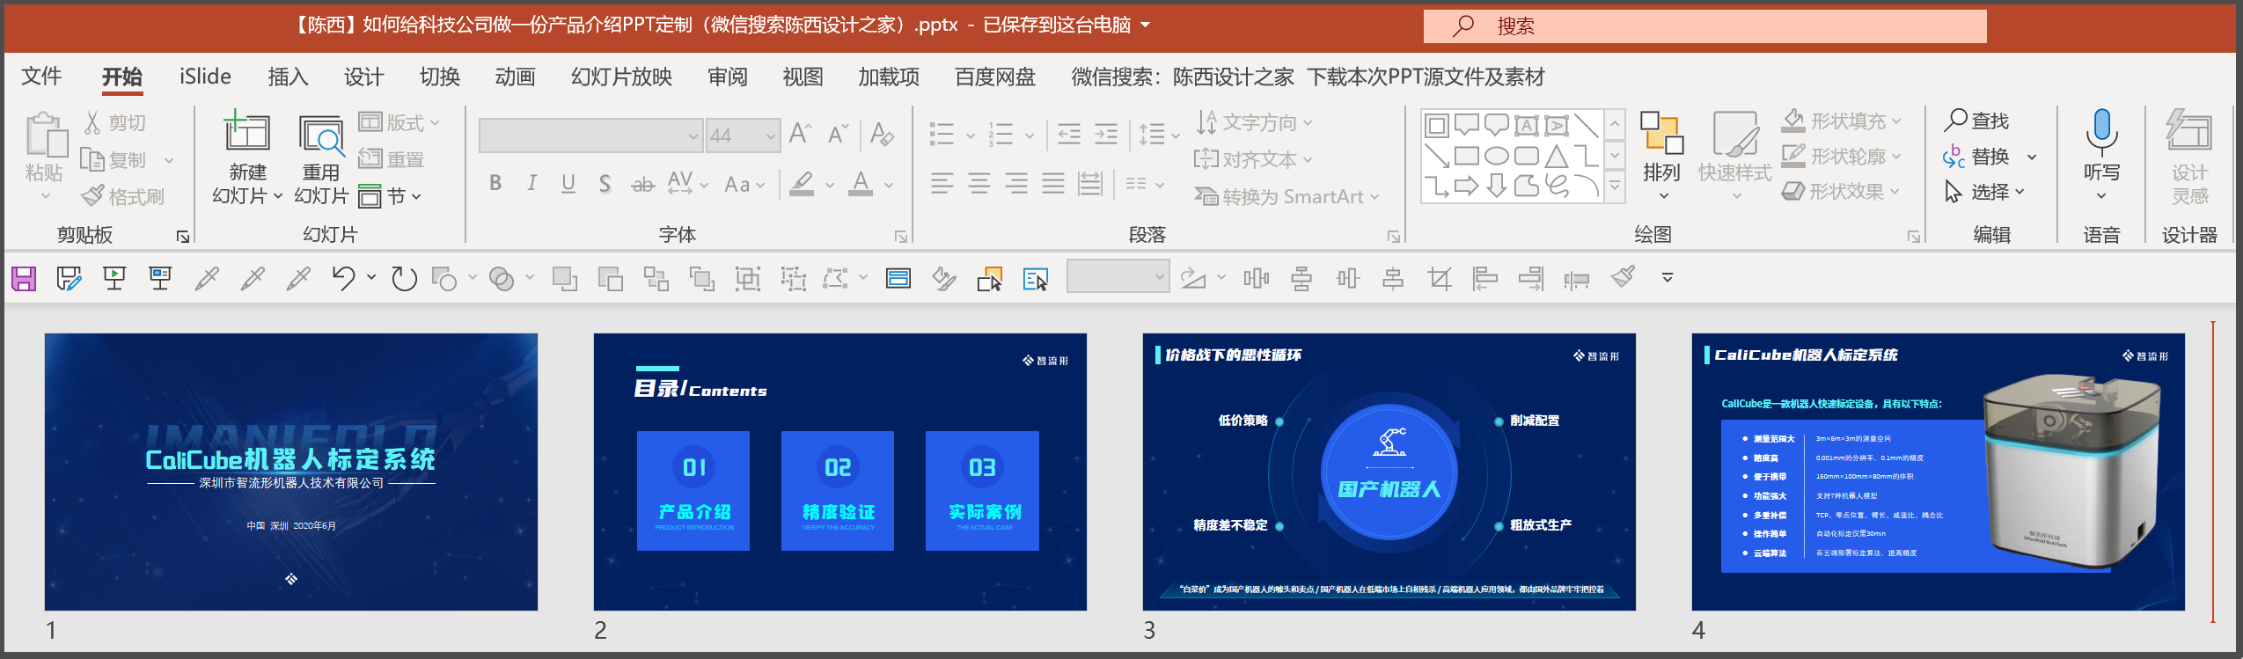Click the crop icon in quick toolbar
The image size is (2243, 659).
click(1440, 279)
